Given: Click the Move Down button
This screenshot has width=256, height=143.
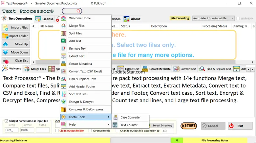Looking at the screenshot, I should click(16, 52).
